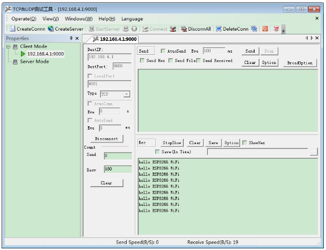This screenshot has width=326, height=250.
Task: Select Client Mode in the tree
Action: (33, 46)
